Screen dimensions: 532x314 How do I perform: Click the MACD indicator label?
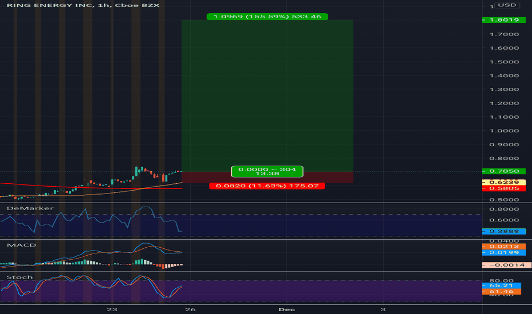point(21,245)
